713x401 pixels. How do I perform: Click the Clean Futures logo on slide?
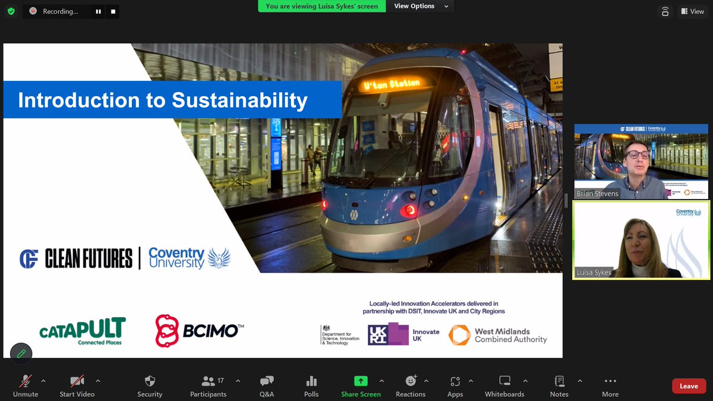[76, 258]
